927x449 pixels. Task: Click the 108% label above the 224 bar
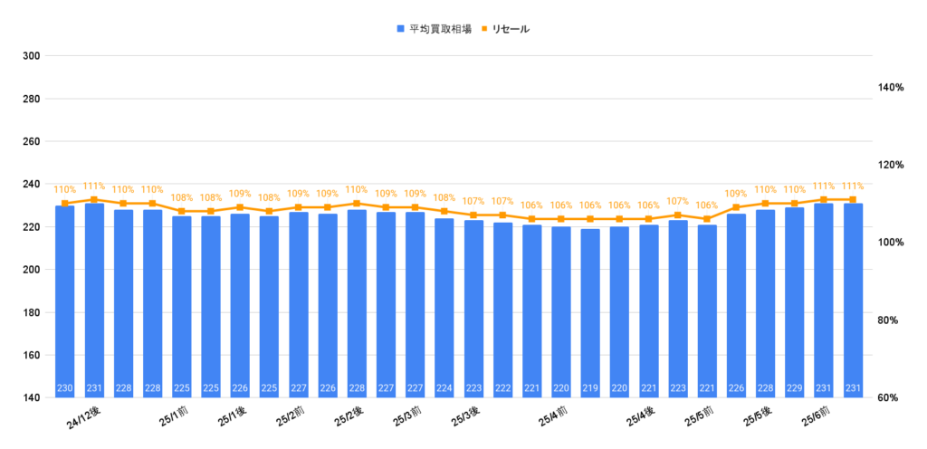coord(444,197)
